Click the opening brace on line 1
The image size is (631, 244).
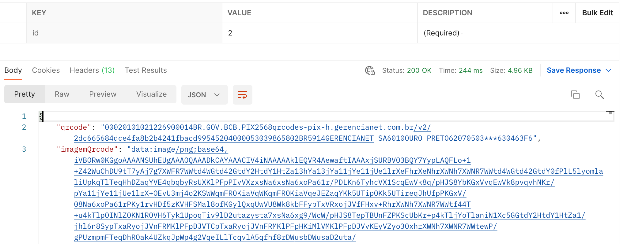[41, 116]
